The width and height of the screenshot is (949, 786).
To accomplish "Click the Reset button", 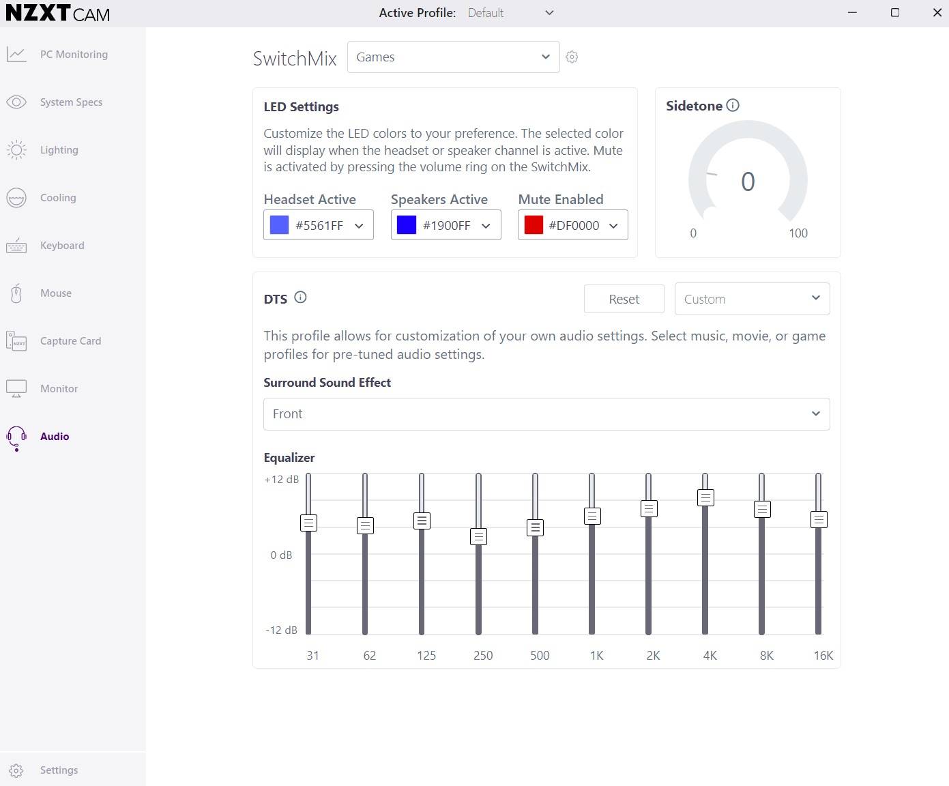I will [x=624, y=299].
